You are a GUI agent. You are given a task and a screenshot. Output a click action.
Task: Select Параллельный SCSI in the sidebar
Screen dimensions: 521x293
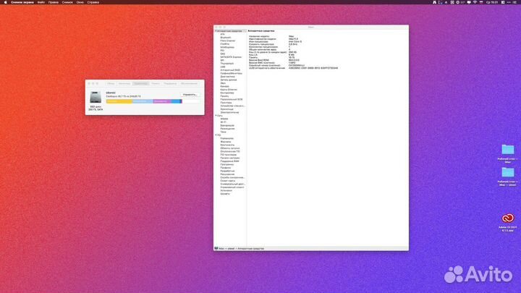coord(232,99)
